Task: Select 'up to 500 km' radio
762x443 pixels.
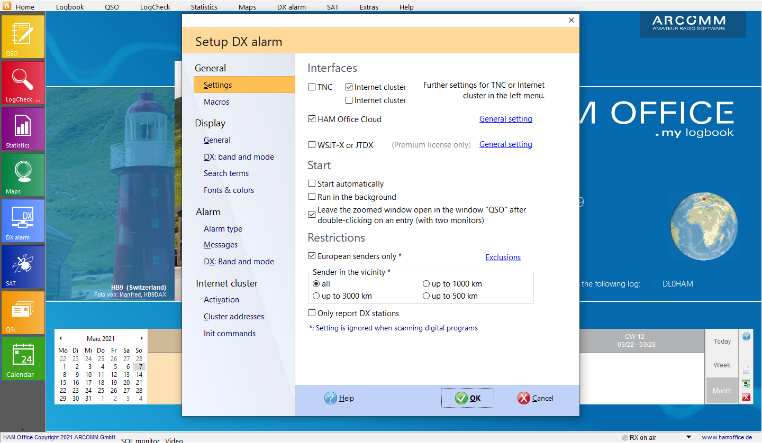Action: coord(426,296)
